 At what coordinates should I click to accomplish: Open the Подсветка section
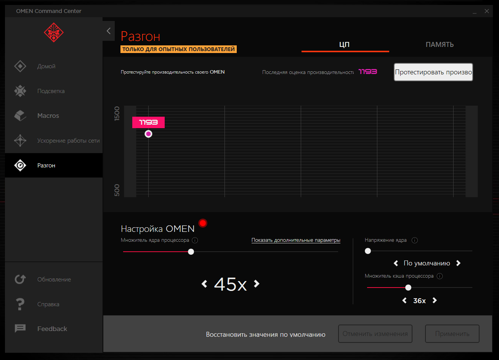pyautogui.click(x=54, y=91)
